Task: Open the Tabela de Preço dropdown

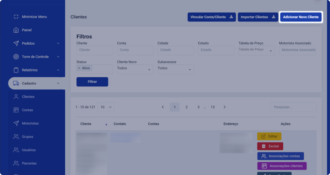Action: [257, 50]
